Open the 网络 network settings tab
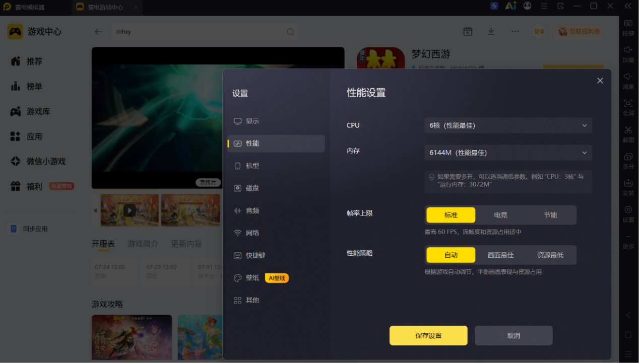This screenshot has width=639, height=363. click(276, 233)
